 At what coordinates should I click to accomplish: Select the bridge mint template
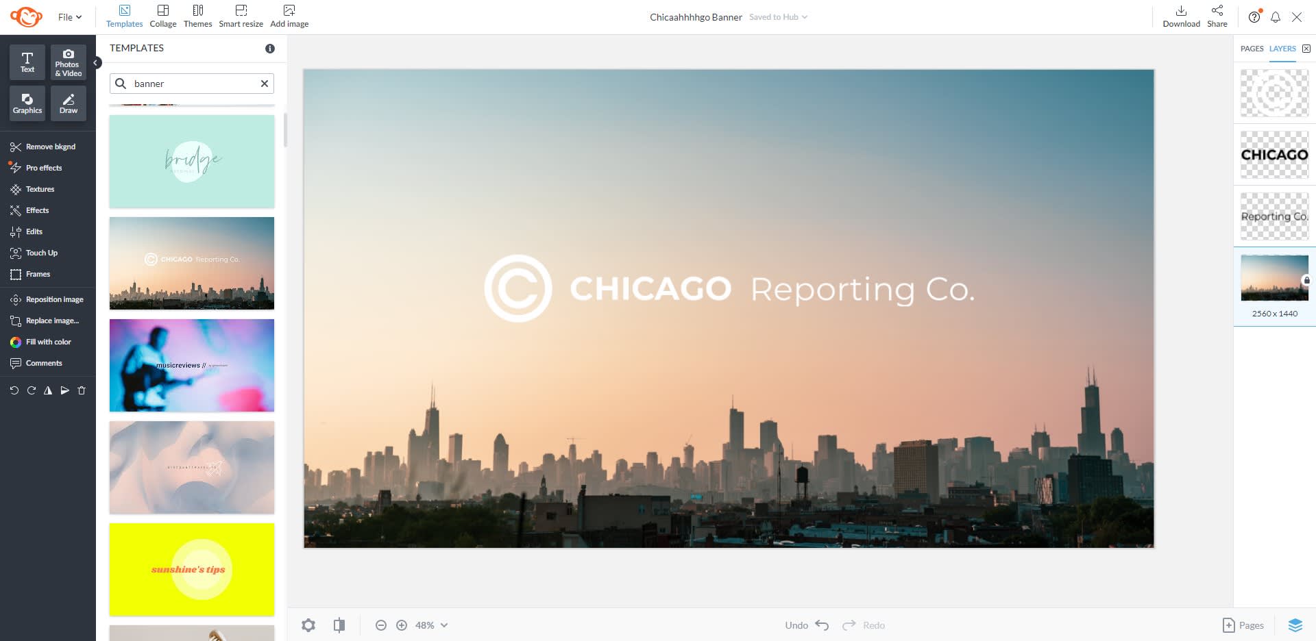click(192, 161)
